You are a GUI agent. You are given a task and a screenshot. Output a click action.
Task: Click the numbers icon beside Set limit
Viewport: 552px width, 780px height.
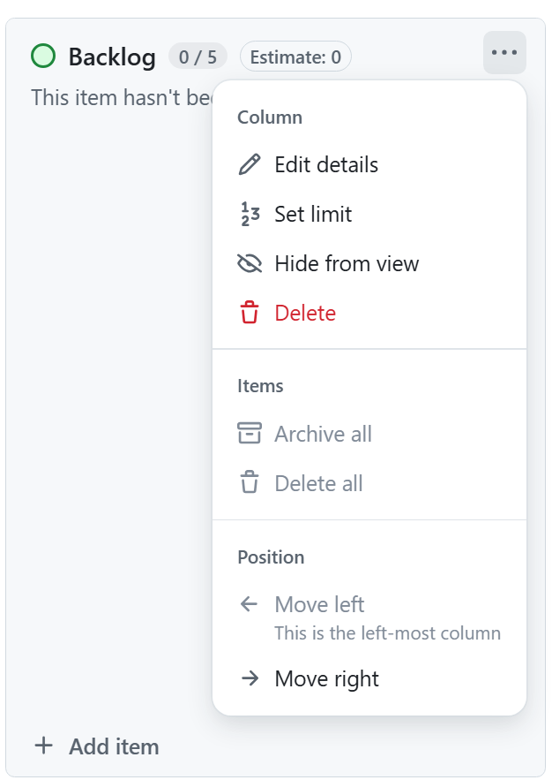pyautogui.click(x=250, y=215)
